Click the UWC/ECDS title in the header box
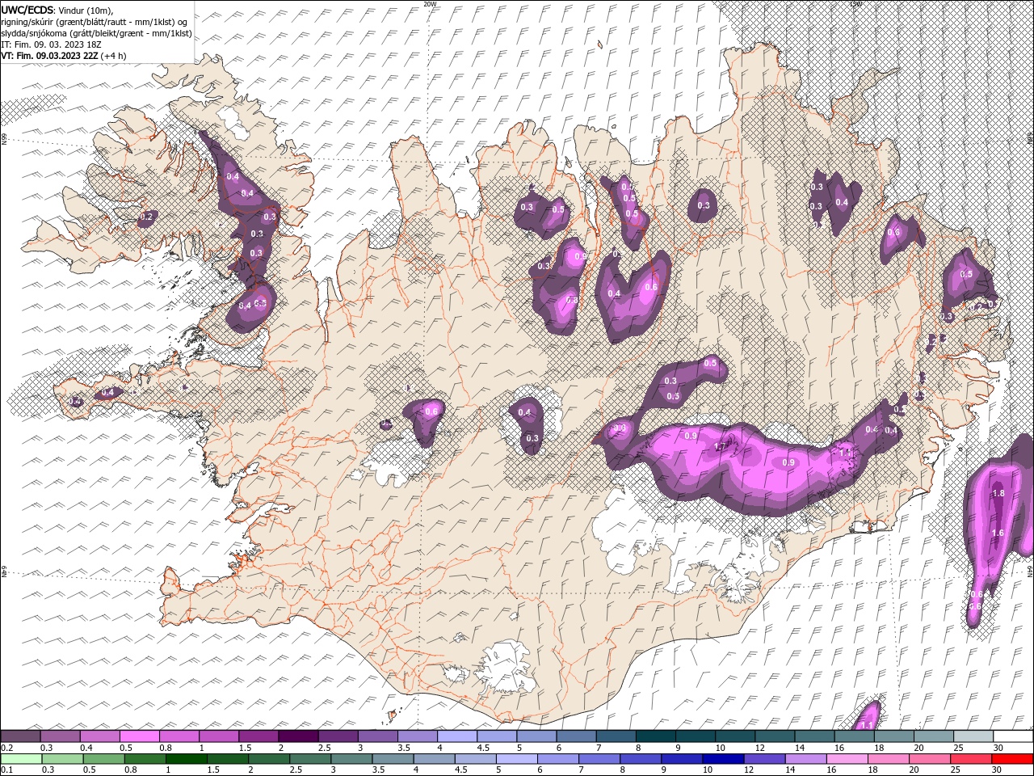 (x=28, y=9)
